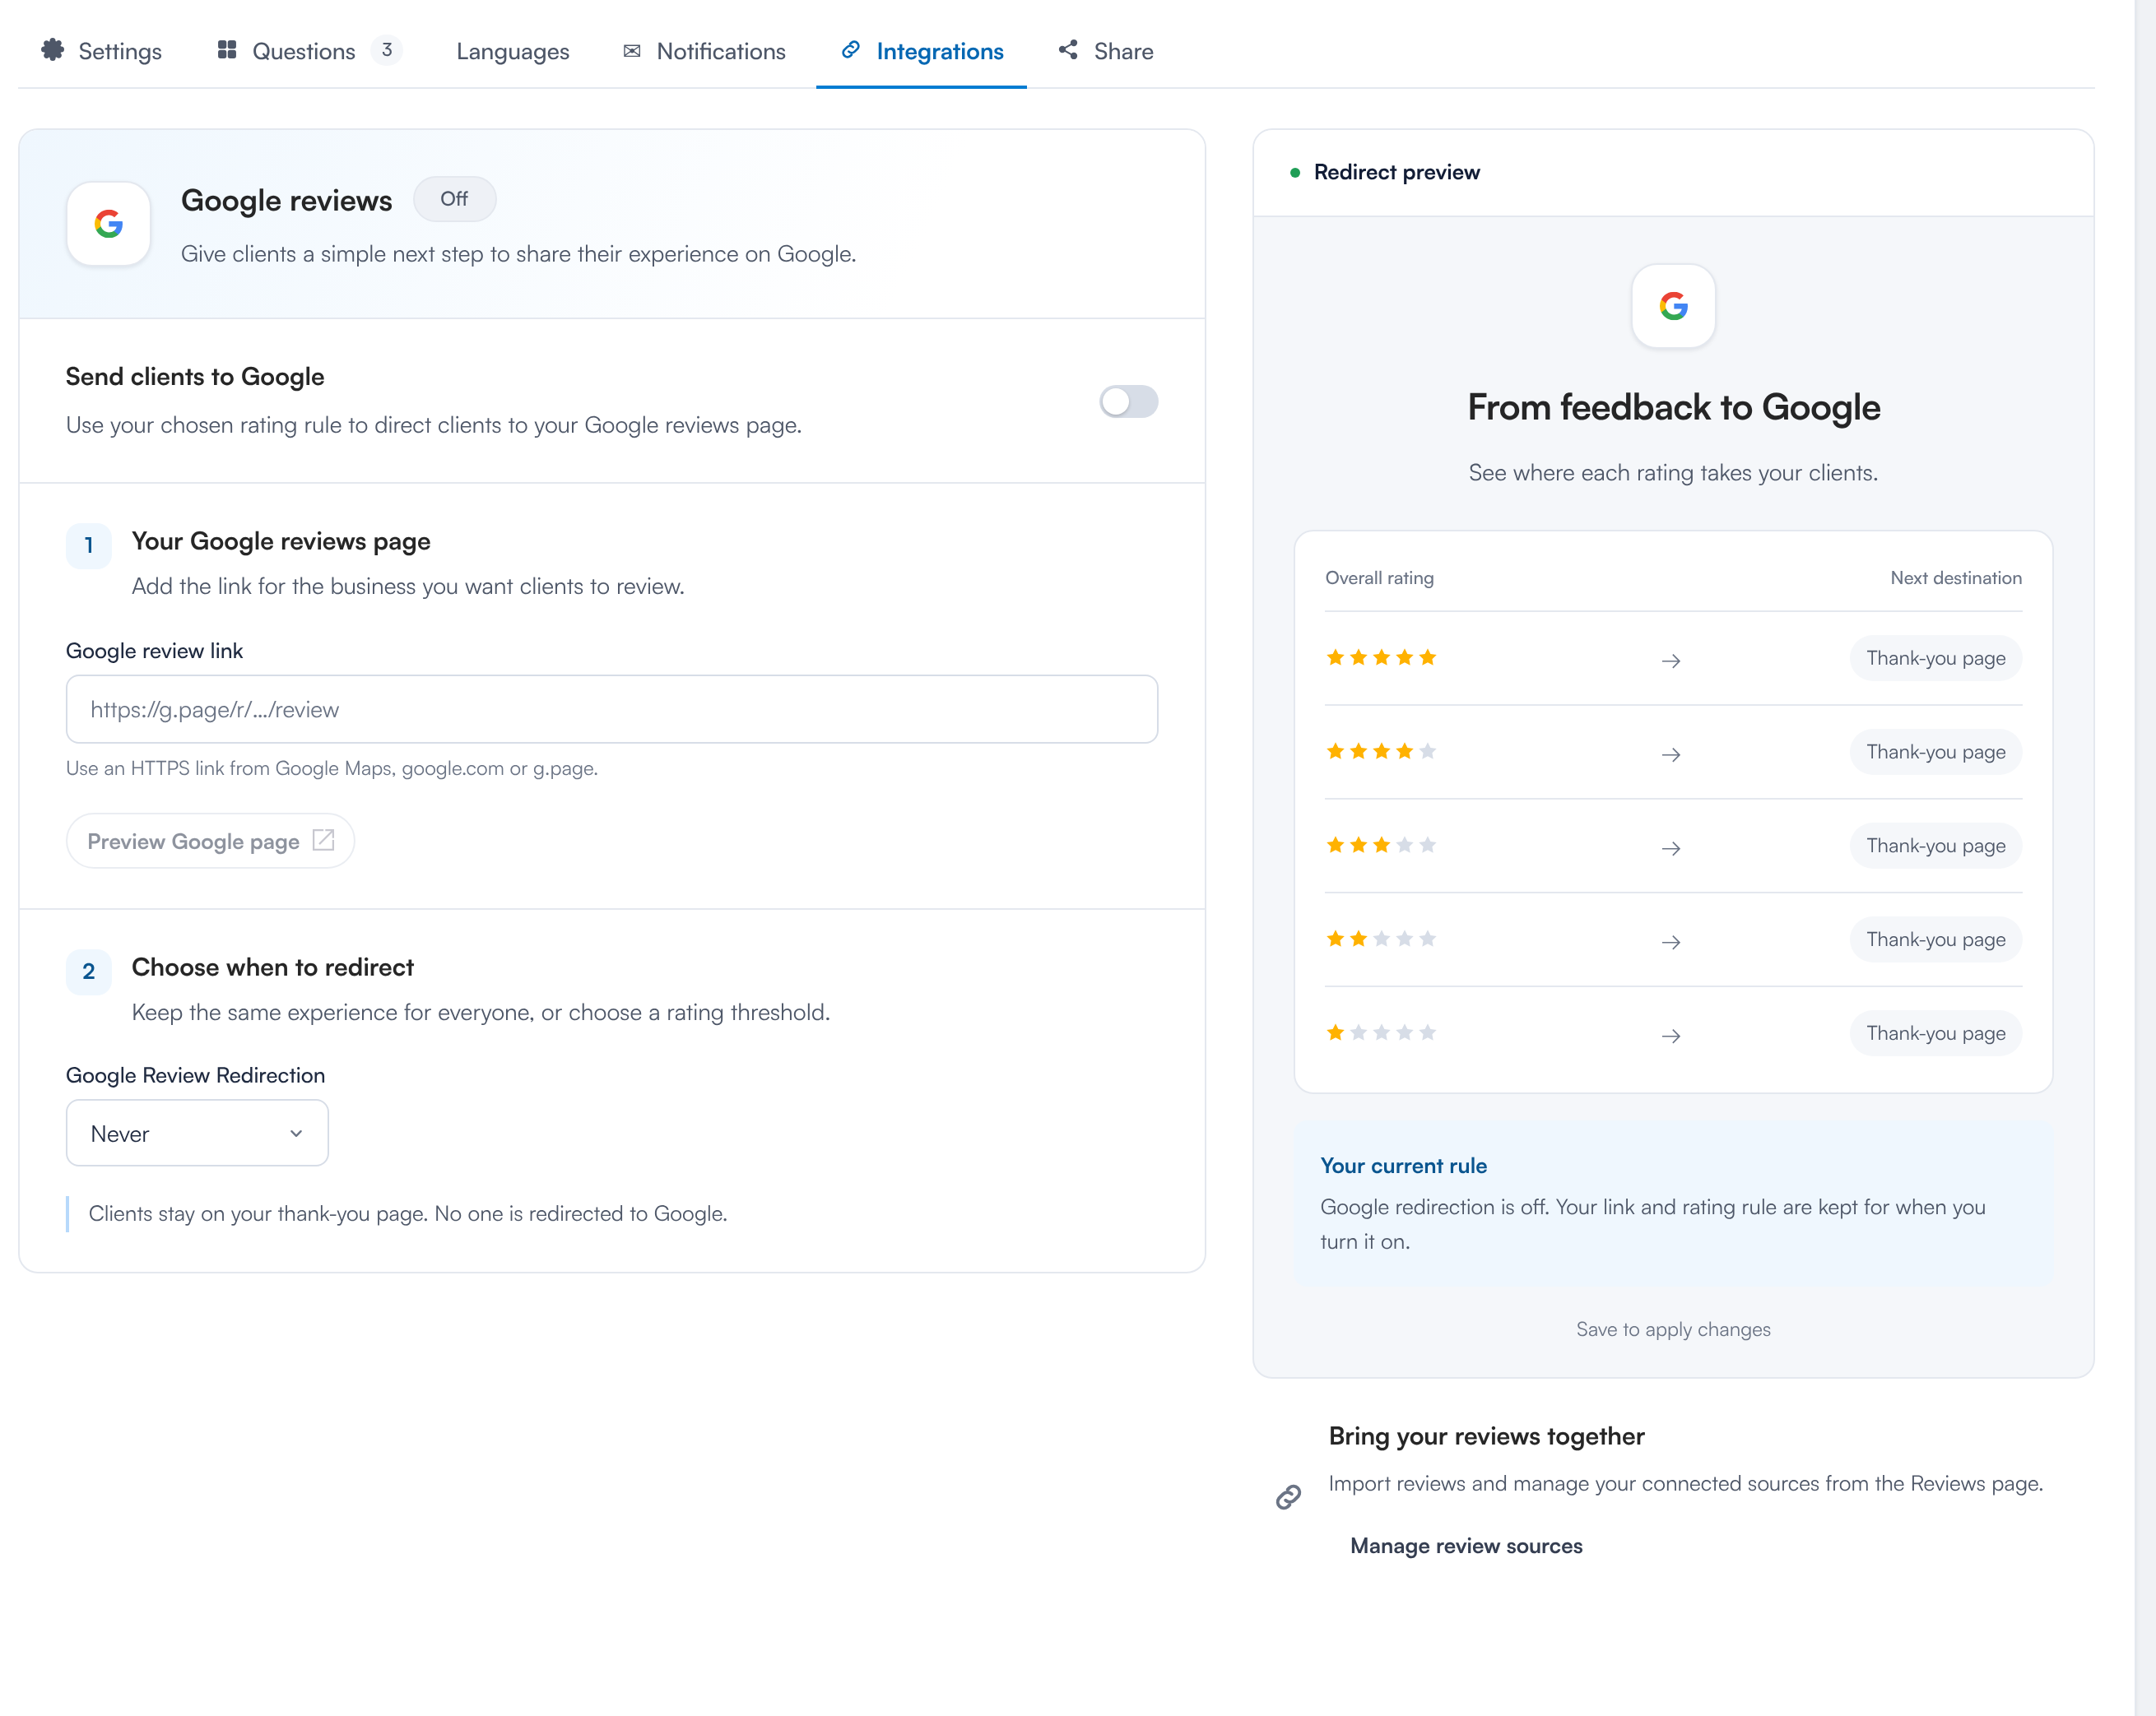Click the Questions grid icon
The image size is (2156, 1716).
227,50
